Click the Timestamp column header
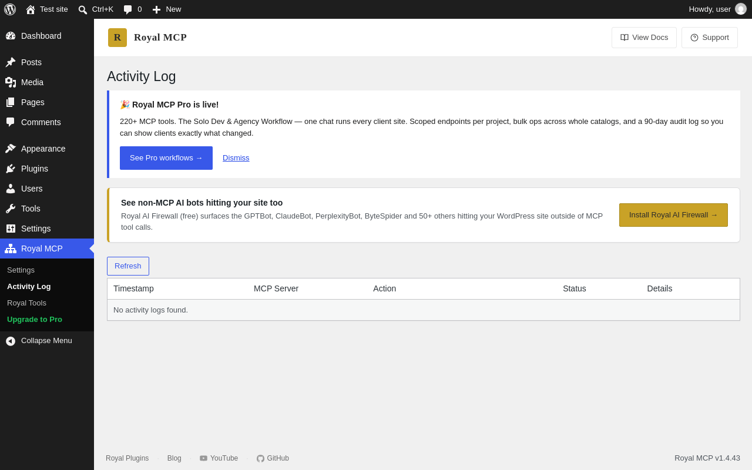The width and height of the screenshot is (752, 470). (x=133, y=288)
